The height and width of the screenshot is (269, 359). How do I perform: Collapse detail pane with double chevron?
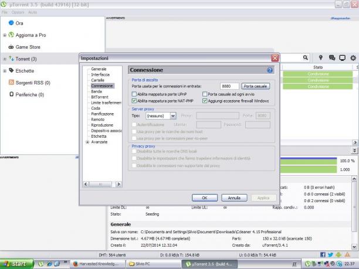point(354,151)
